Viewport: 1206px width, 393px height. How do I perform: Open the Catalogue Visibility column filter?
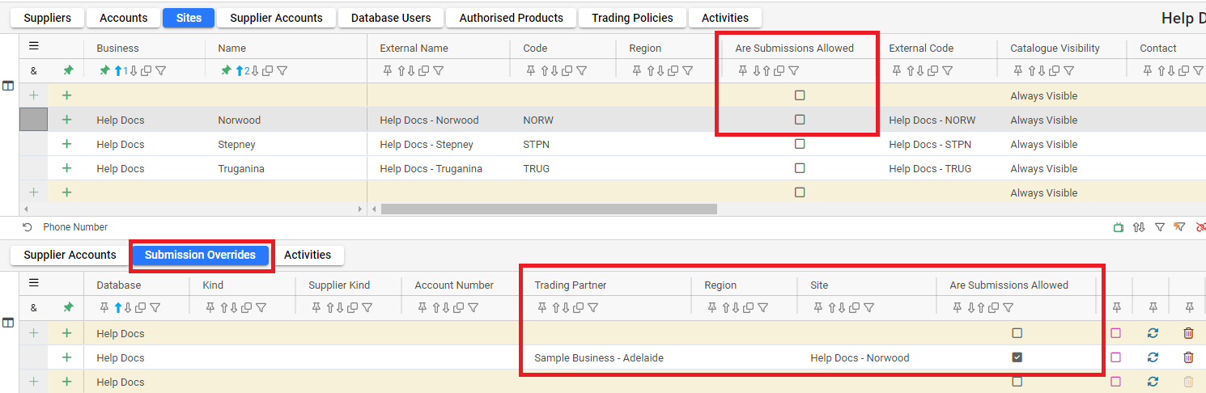tap(1069, 71)
